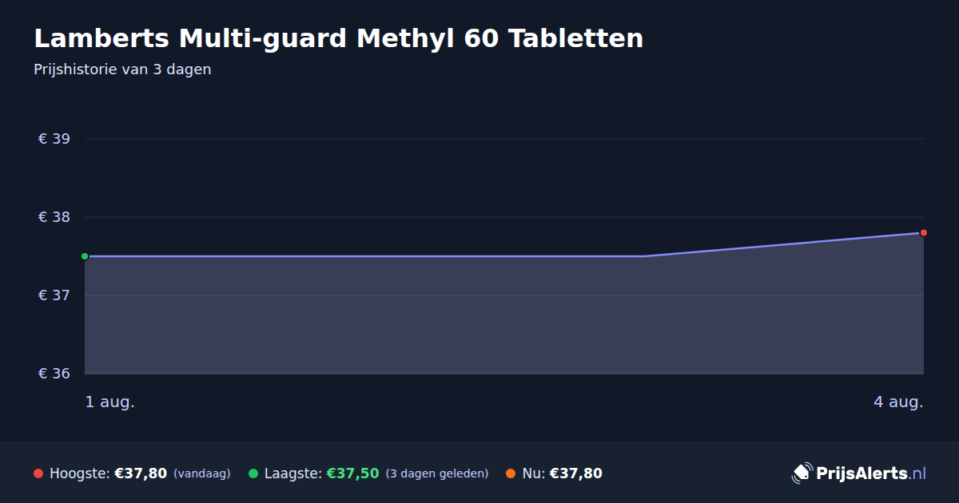Click the PrijsAlerts tag logo icon
959x503 pixels.
pos(802,473)
